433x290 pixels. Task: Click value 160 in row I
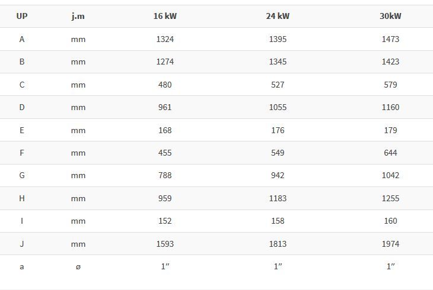390,221
